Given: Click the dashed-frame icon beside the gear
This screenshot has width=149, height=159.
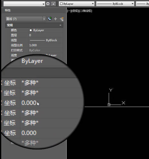Looking at the screenshot, I should click(x=53, y=4).
